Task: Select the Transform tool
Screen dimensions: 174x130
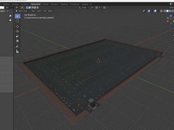Action: coord(17,41)
